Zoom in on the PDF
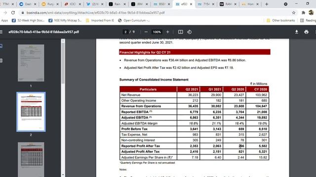The width and height of the screenshot is (316, 177). [168, 32]
